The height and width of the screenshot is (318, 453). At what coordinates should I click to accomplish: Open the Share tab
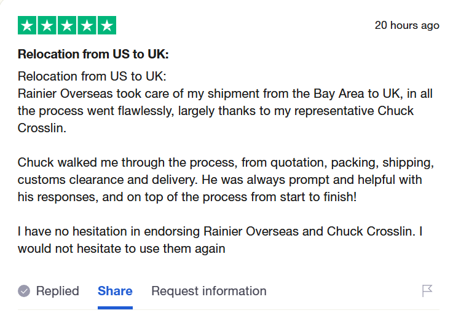[115, 291]
